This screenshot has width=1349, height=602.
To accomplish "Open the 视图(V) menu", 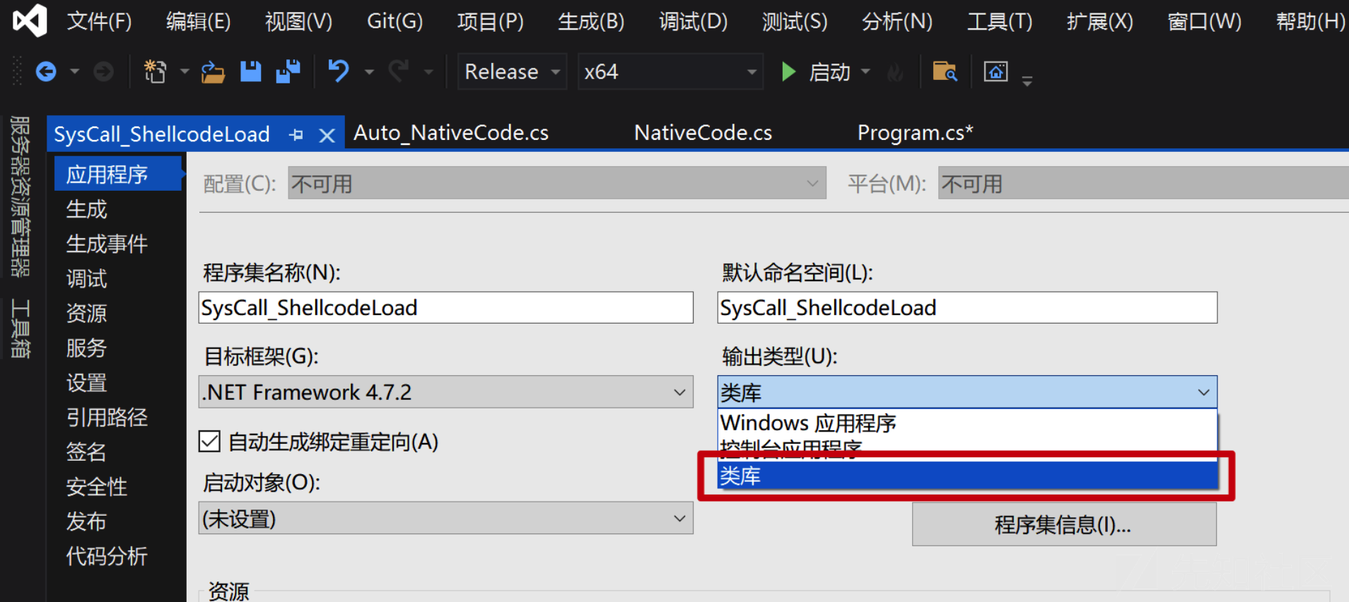I will point(298,21).
